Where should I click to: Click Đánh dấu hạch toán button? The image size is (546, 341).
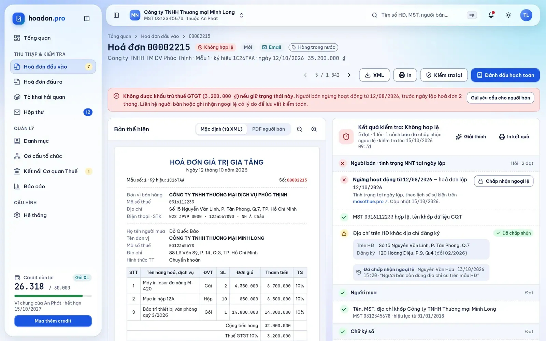(x=505, y=75)
